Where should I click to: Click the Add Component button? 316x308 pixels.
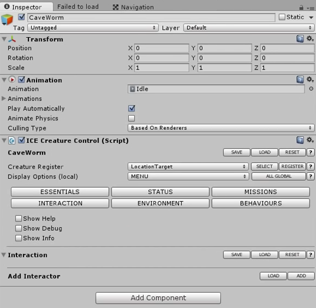[x=158, y=298]
